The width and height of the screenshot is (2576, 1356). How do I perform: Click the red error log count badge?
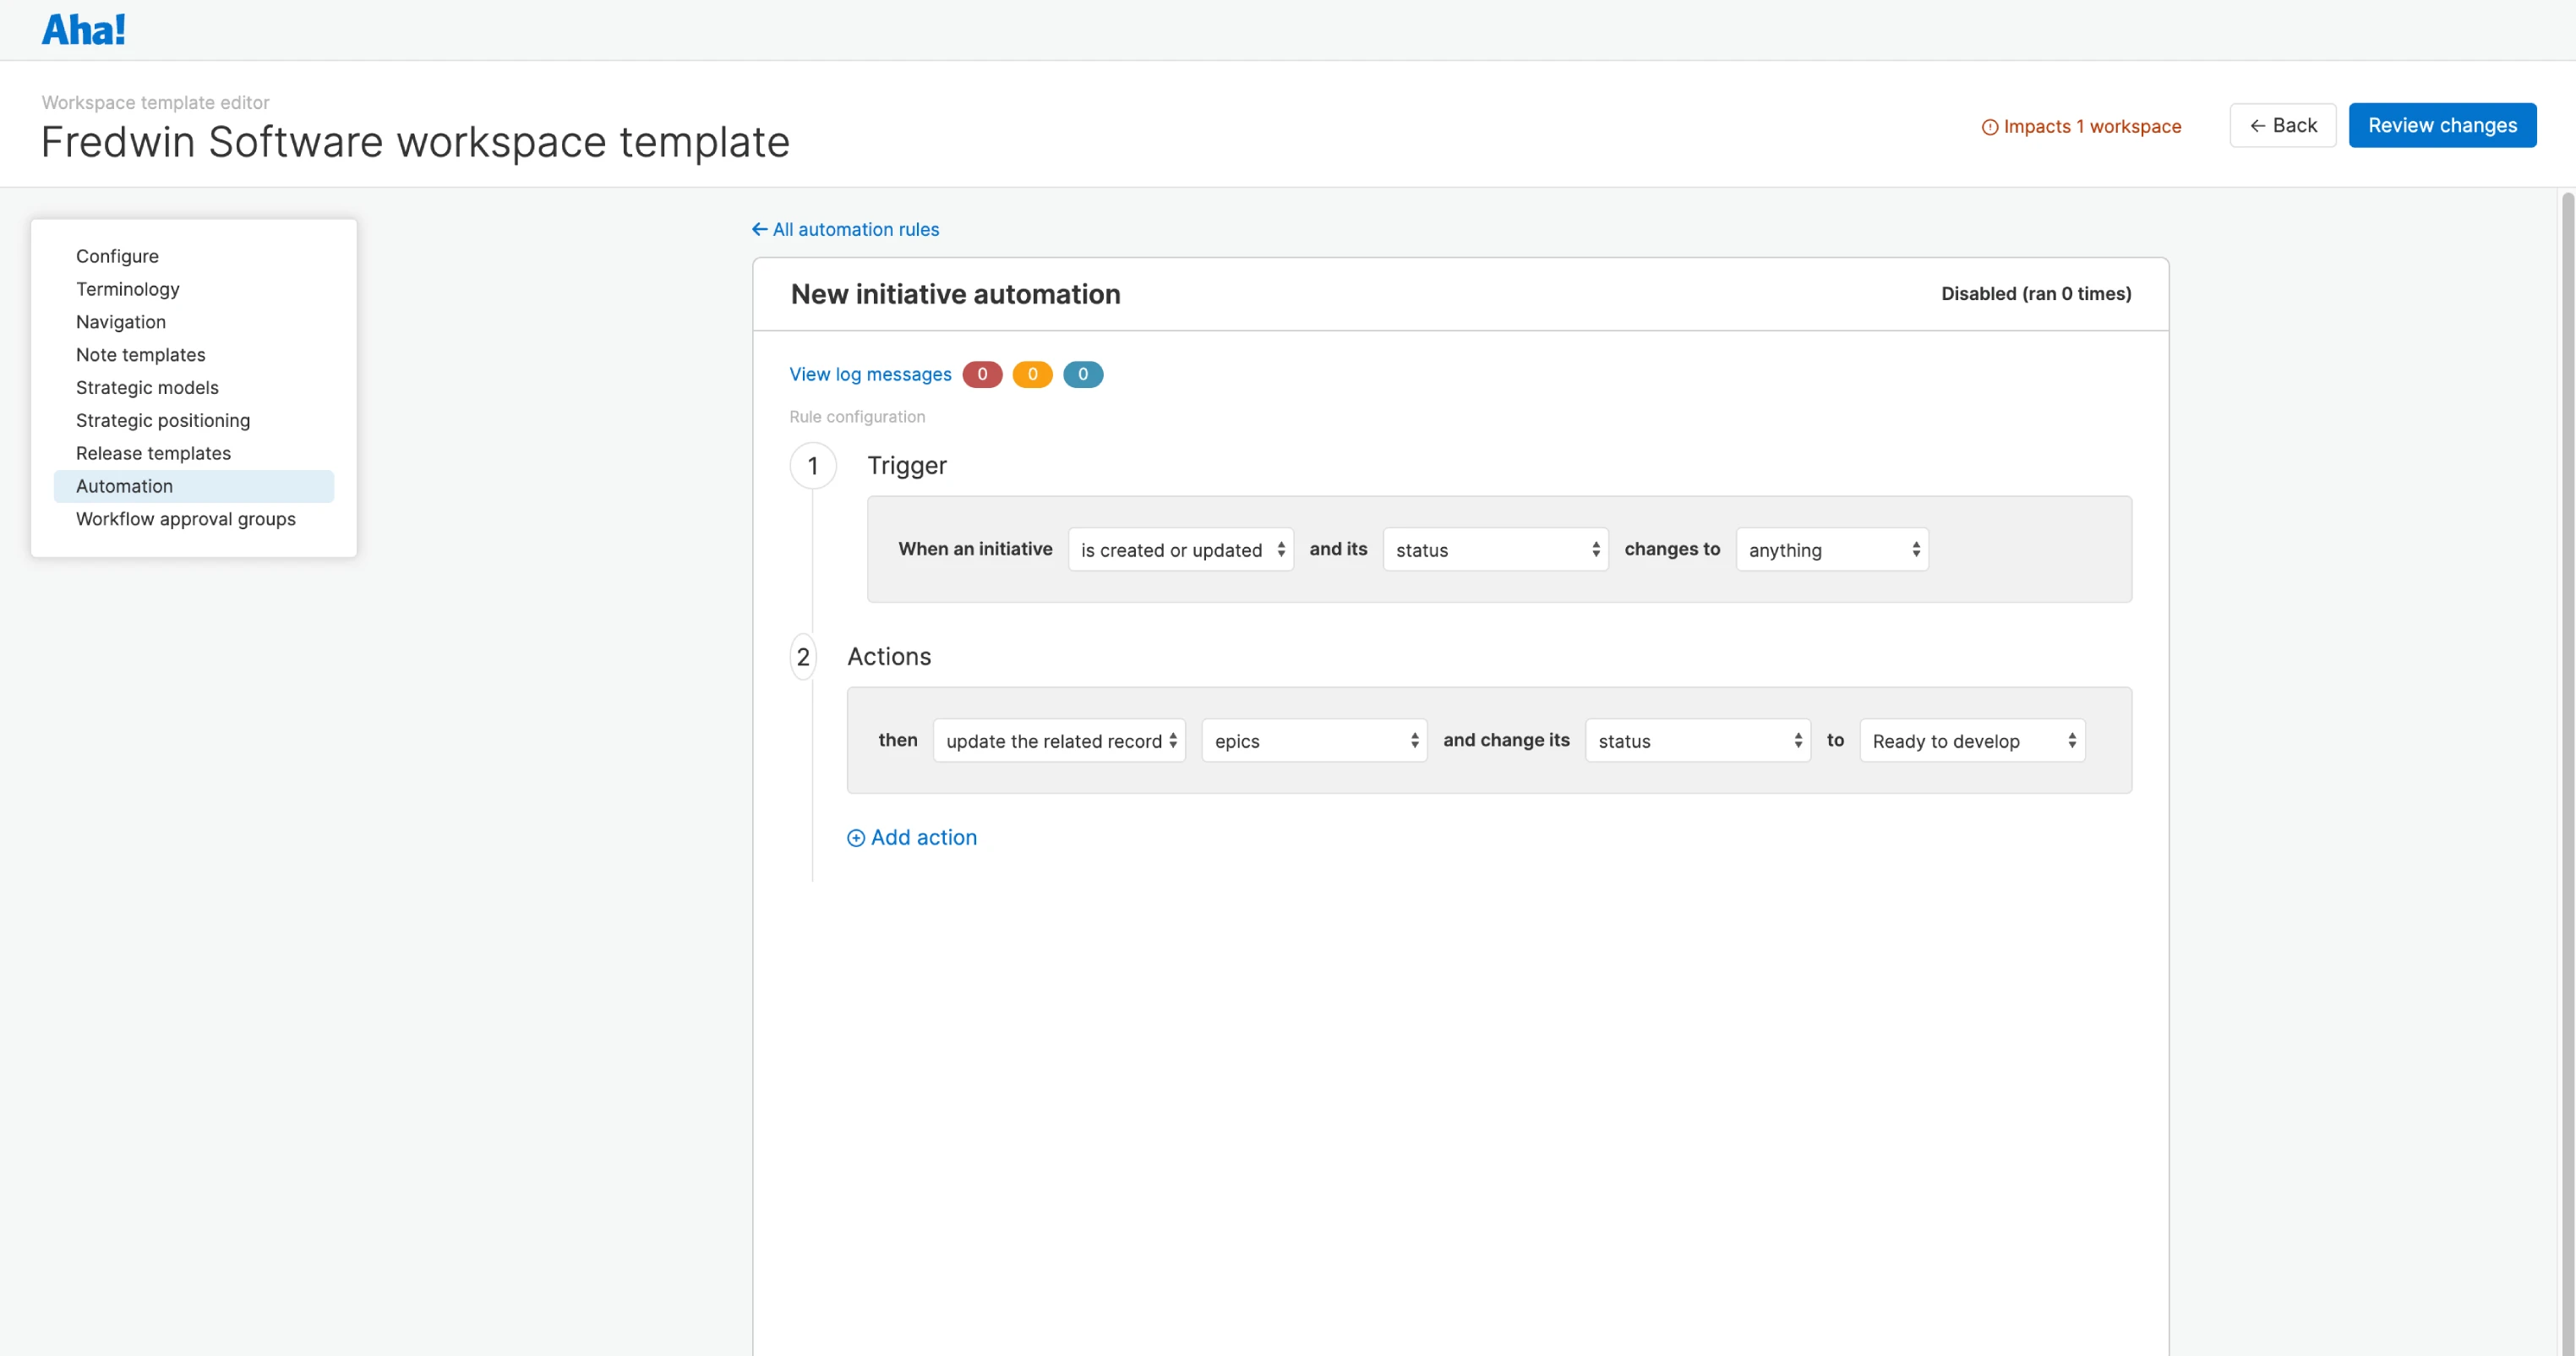[x=982, y=374]
